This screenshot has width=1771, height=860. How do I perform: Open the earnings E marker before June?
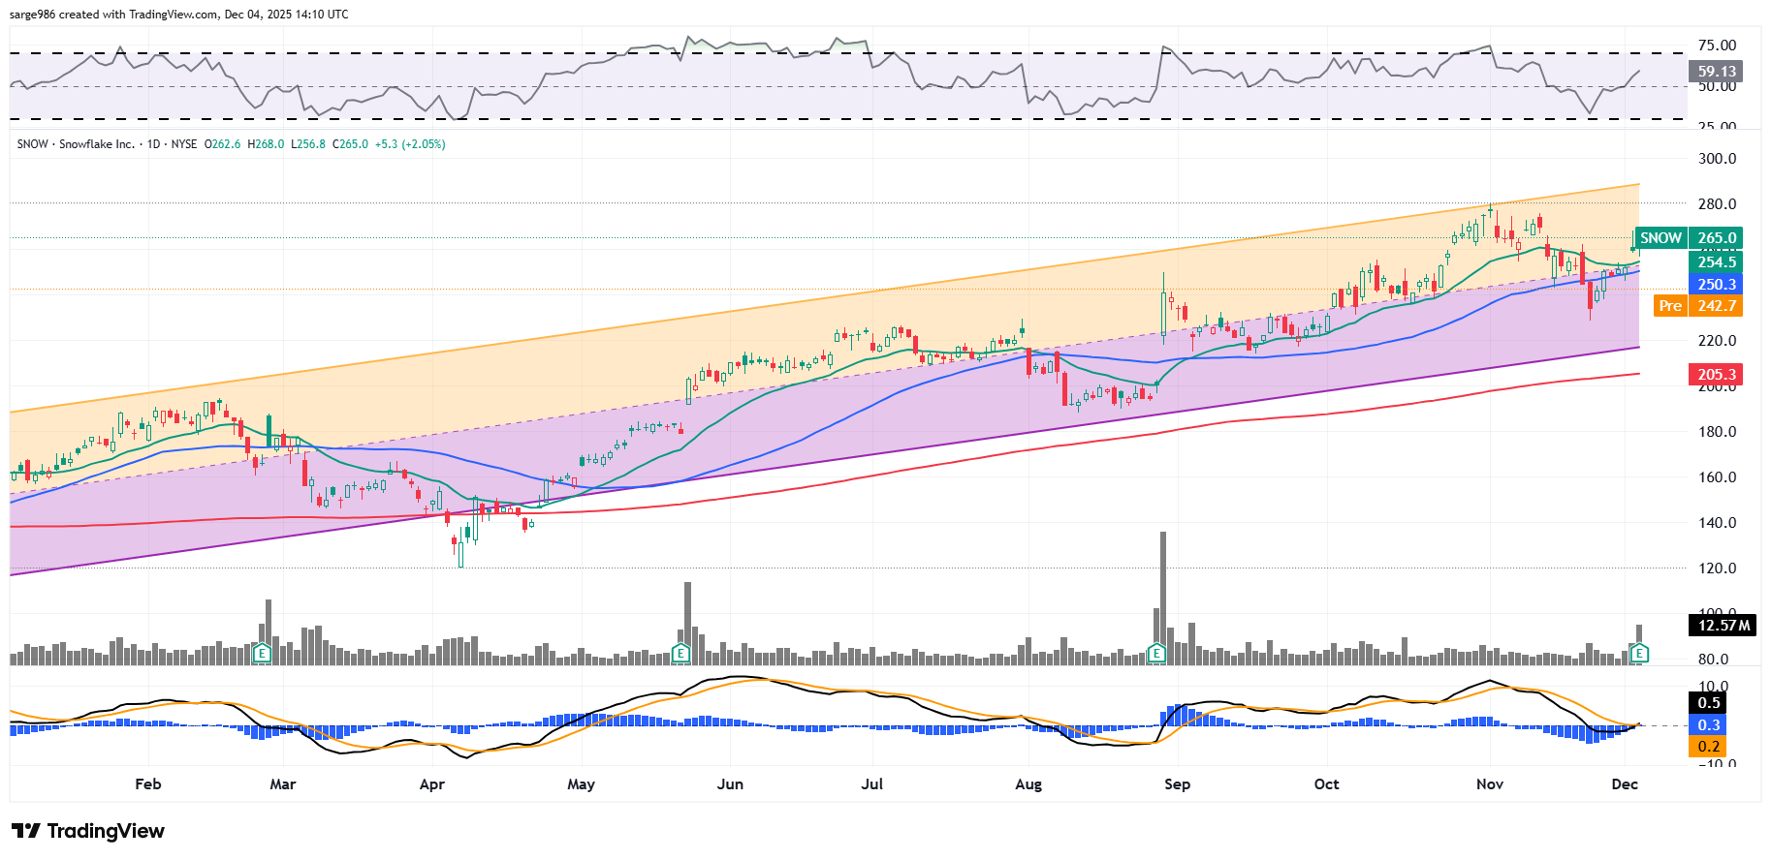tap(680, 654)
